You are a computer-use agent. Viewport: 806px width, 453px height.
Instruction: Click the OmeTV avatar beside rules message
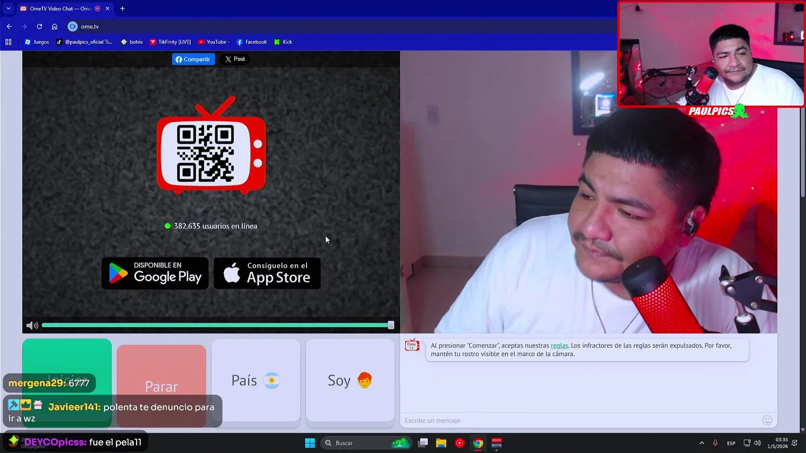point(412,346)
